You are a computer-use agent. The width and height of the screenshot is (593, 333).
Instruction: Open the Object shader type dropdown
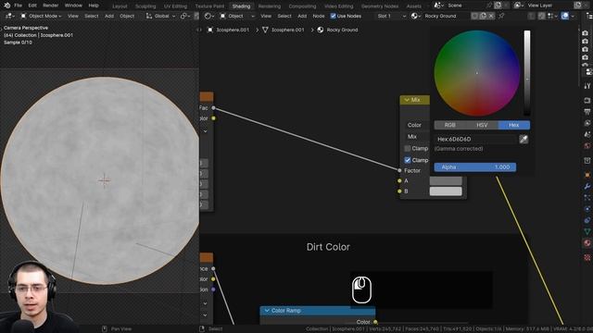tap(237, 16)
